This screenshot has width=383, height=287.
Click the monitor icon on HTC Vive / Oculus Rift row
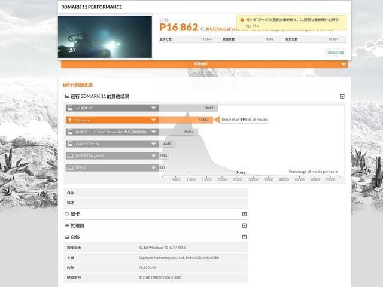coord(71,132)
